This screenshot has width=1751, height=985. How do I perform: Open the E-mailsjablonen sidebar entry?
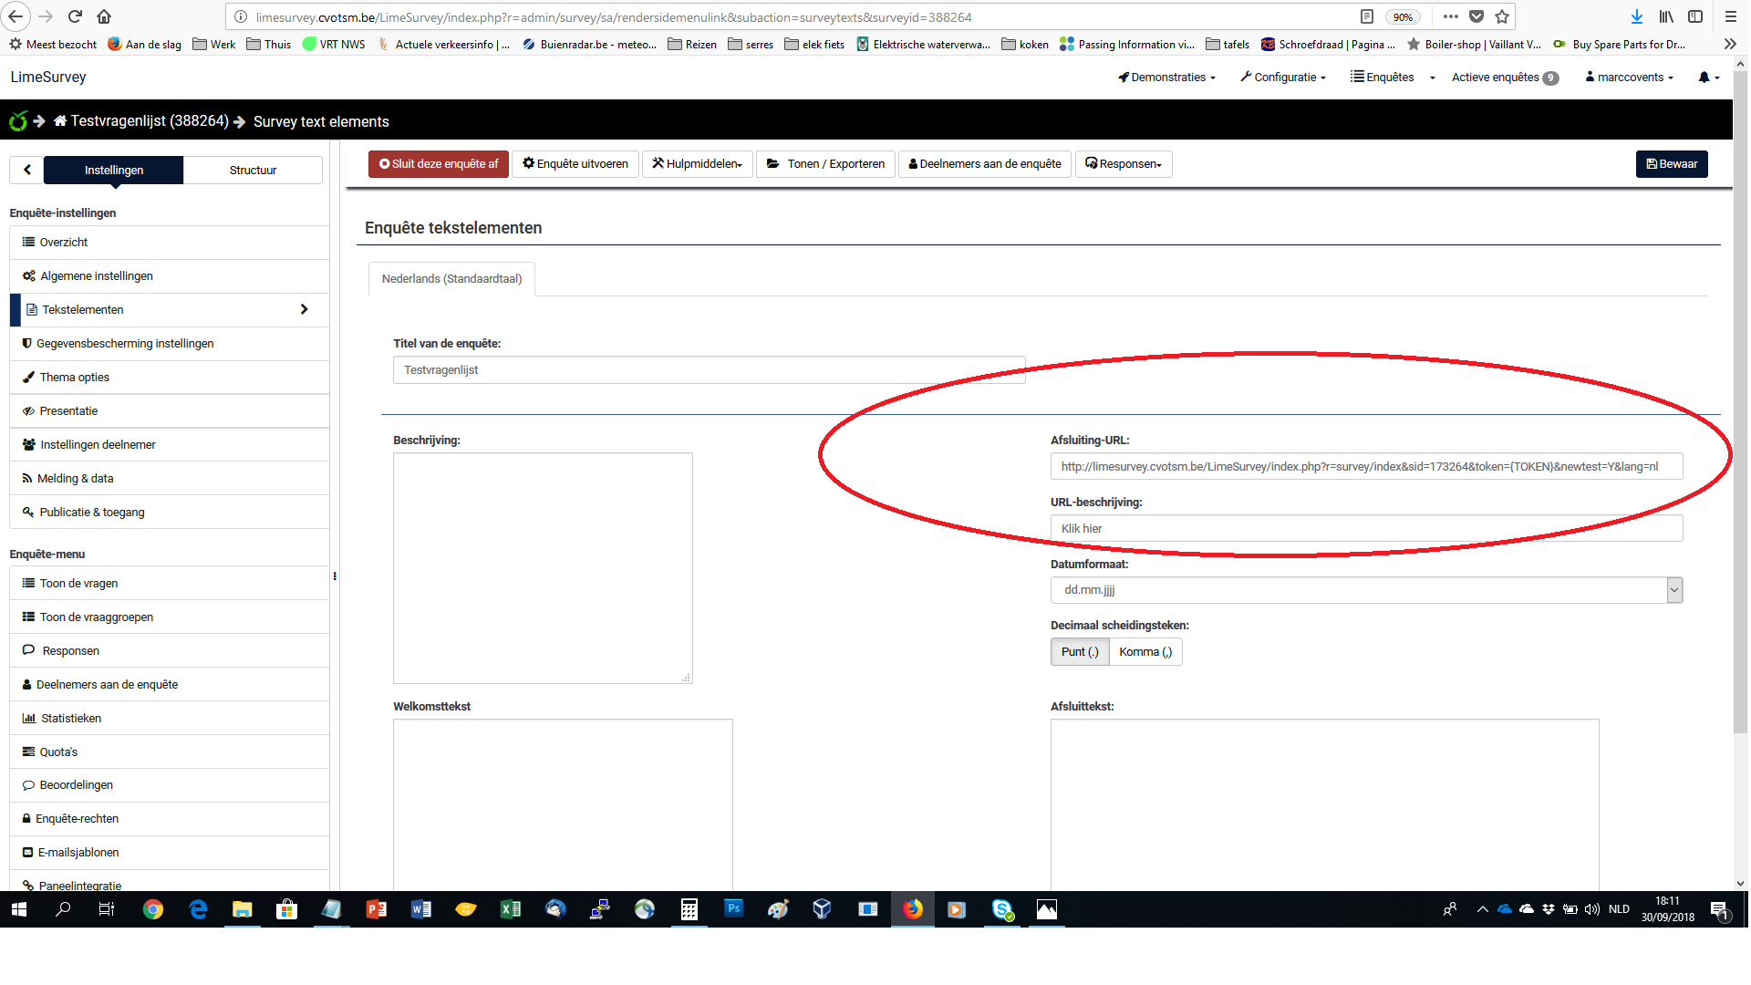point(78,853)
